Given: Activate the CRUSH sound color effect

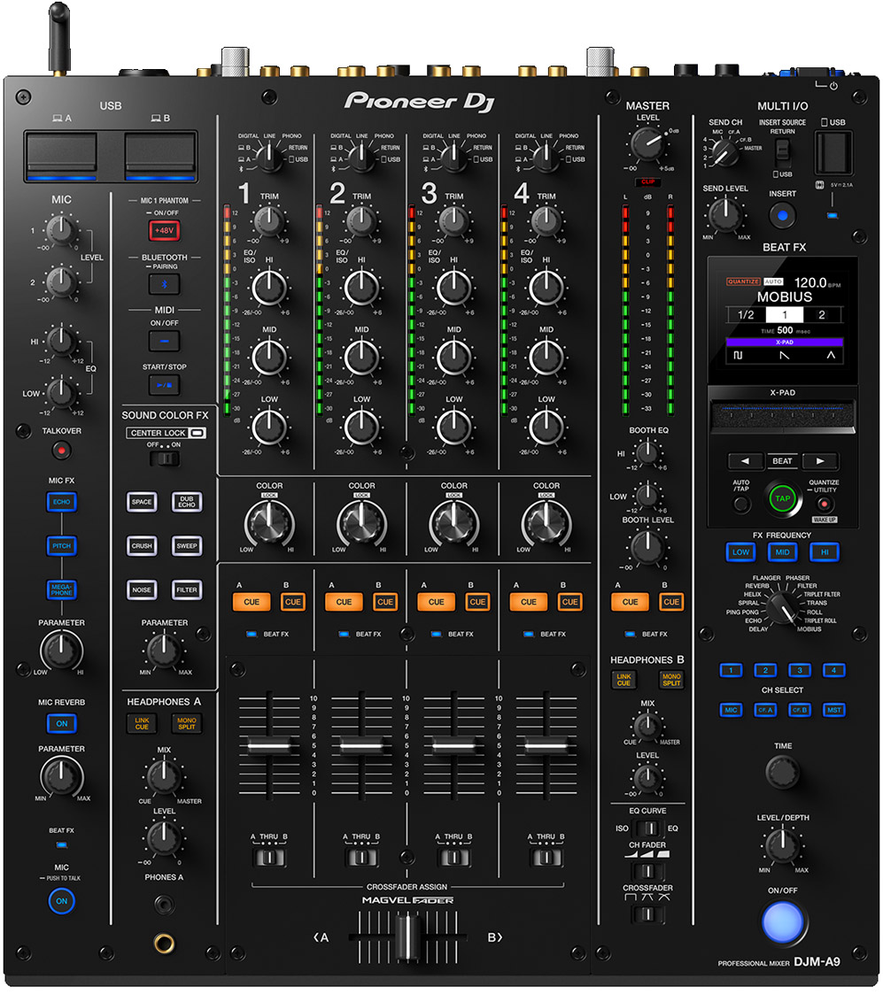Looking at the screenshot, I should pyautogui.click(x=142, y=546).
